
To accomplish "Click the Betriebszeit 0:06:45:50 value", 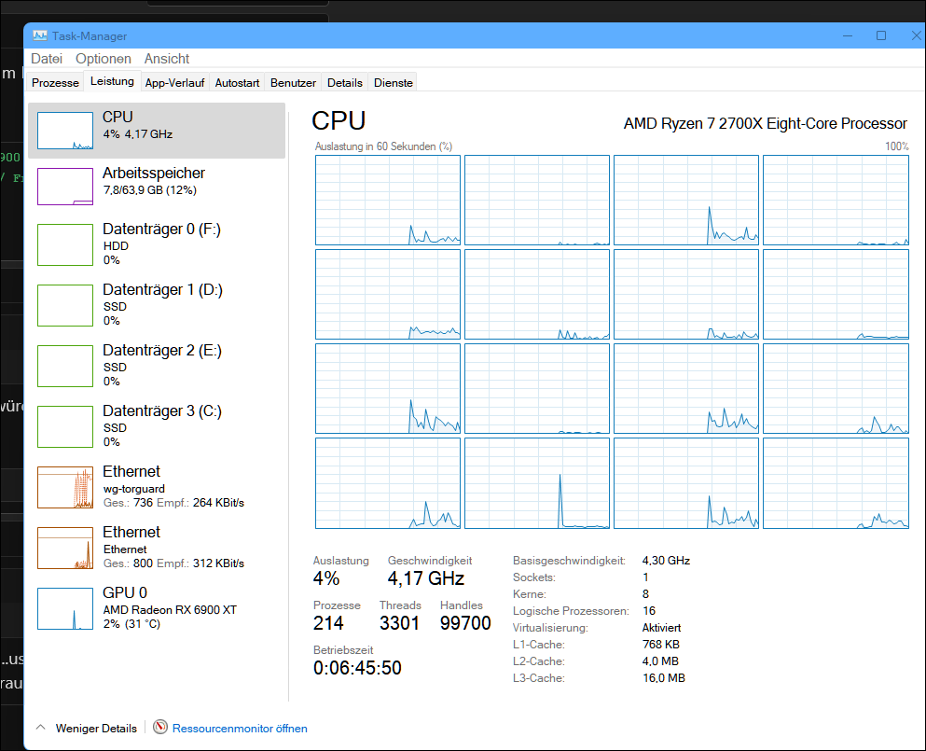I will (357, 668).
